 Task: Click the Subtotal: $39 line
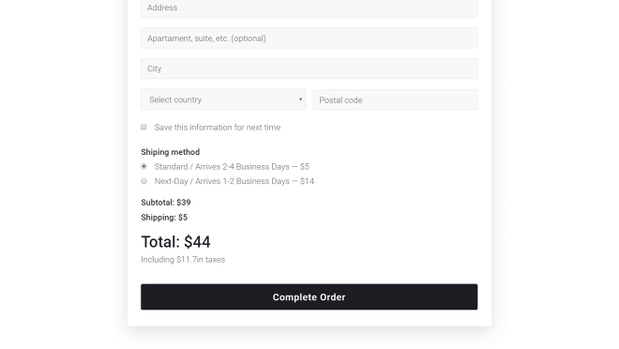tap(166, 203)
